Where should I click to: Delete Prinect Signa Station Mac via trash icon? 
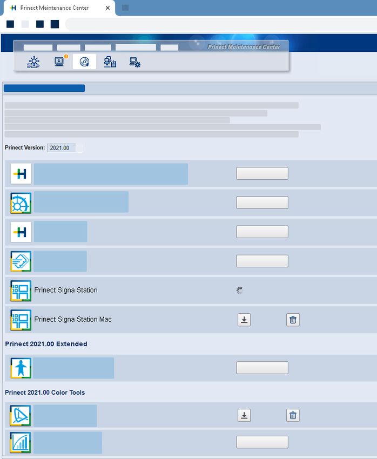point(293,320)
